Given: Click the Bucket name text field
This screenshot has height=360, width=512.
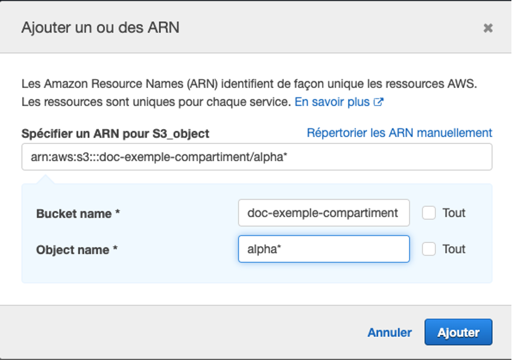Looking at the screenshot, I should 324,213.
